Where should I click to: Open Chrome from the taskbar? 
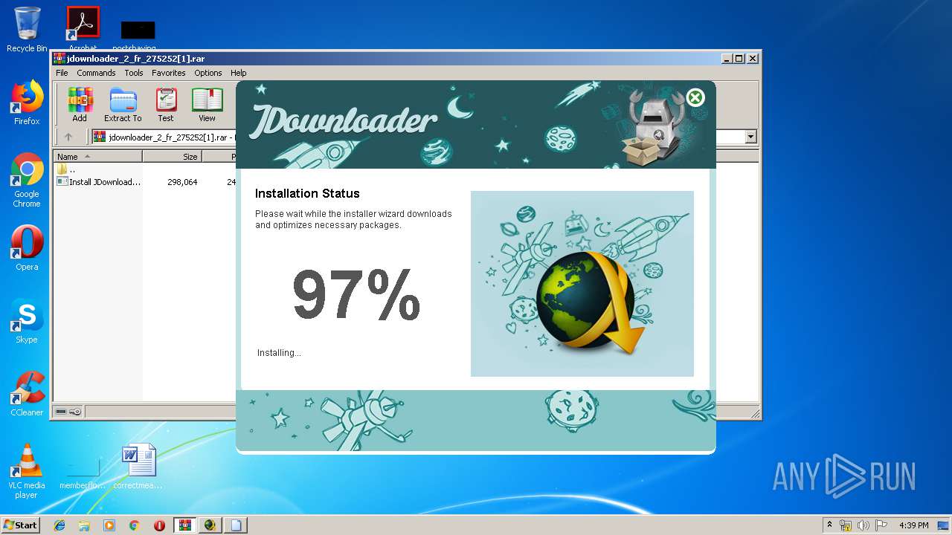(134, 525)
